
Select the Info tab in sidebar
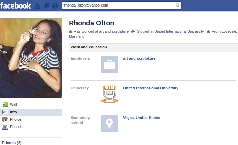(31, 112)
